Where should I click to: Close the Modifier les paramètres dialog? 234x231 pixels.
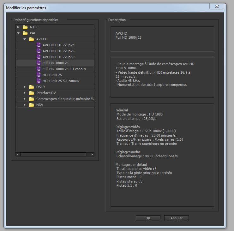(217, 6)
